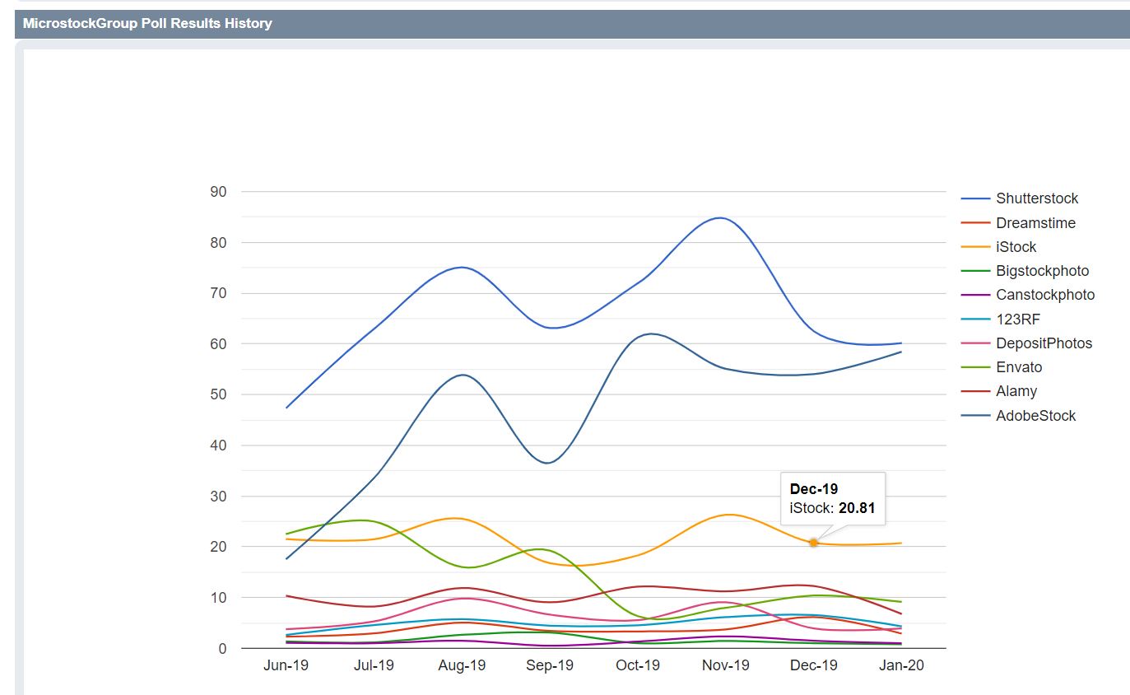
Task: Click the 40 y-axis label
Action: coord(219,445)
